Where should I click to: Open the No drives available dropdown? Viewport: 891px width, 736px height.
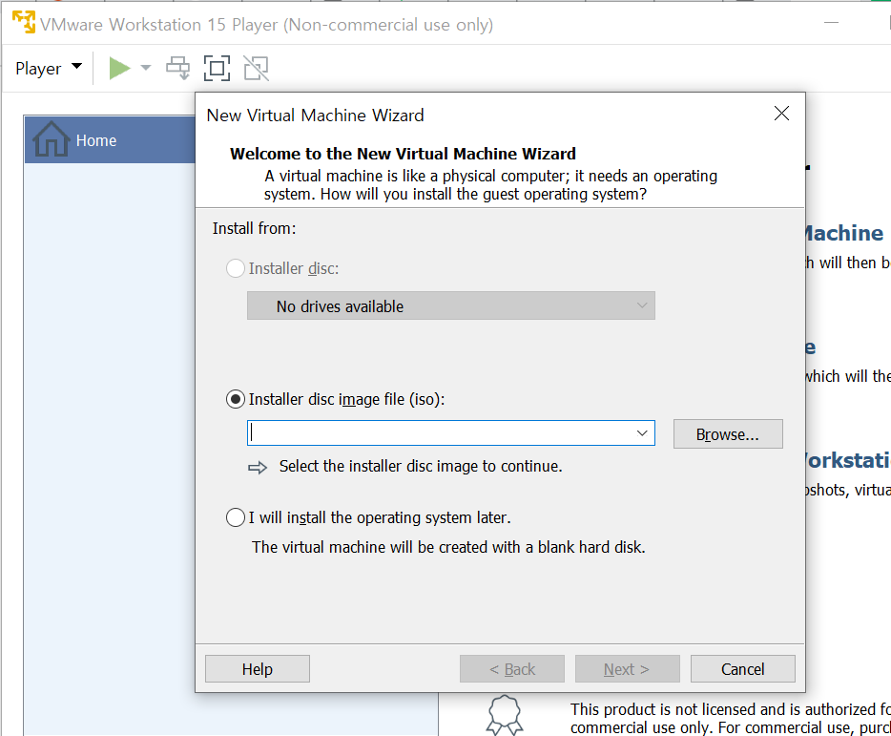450,306
